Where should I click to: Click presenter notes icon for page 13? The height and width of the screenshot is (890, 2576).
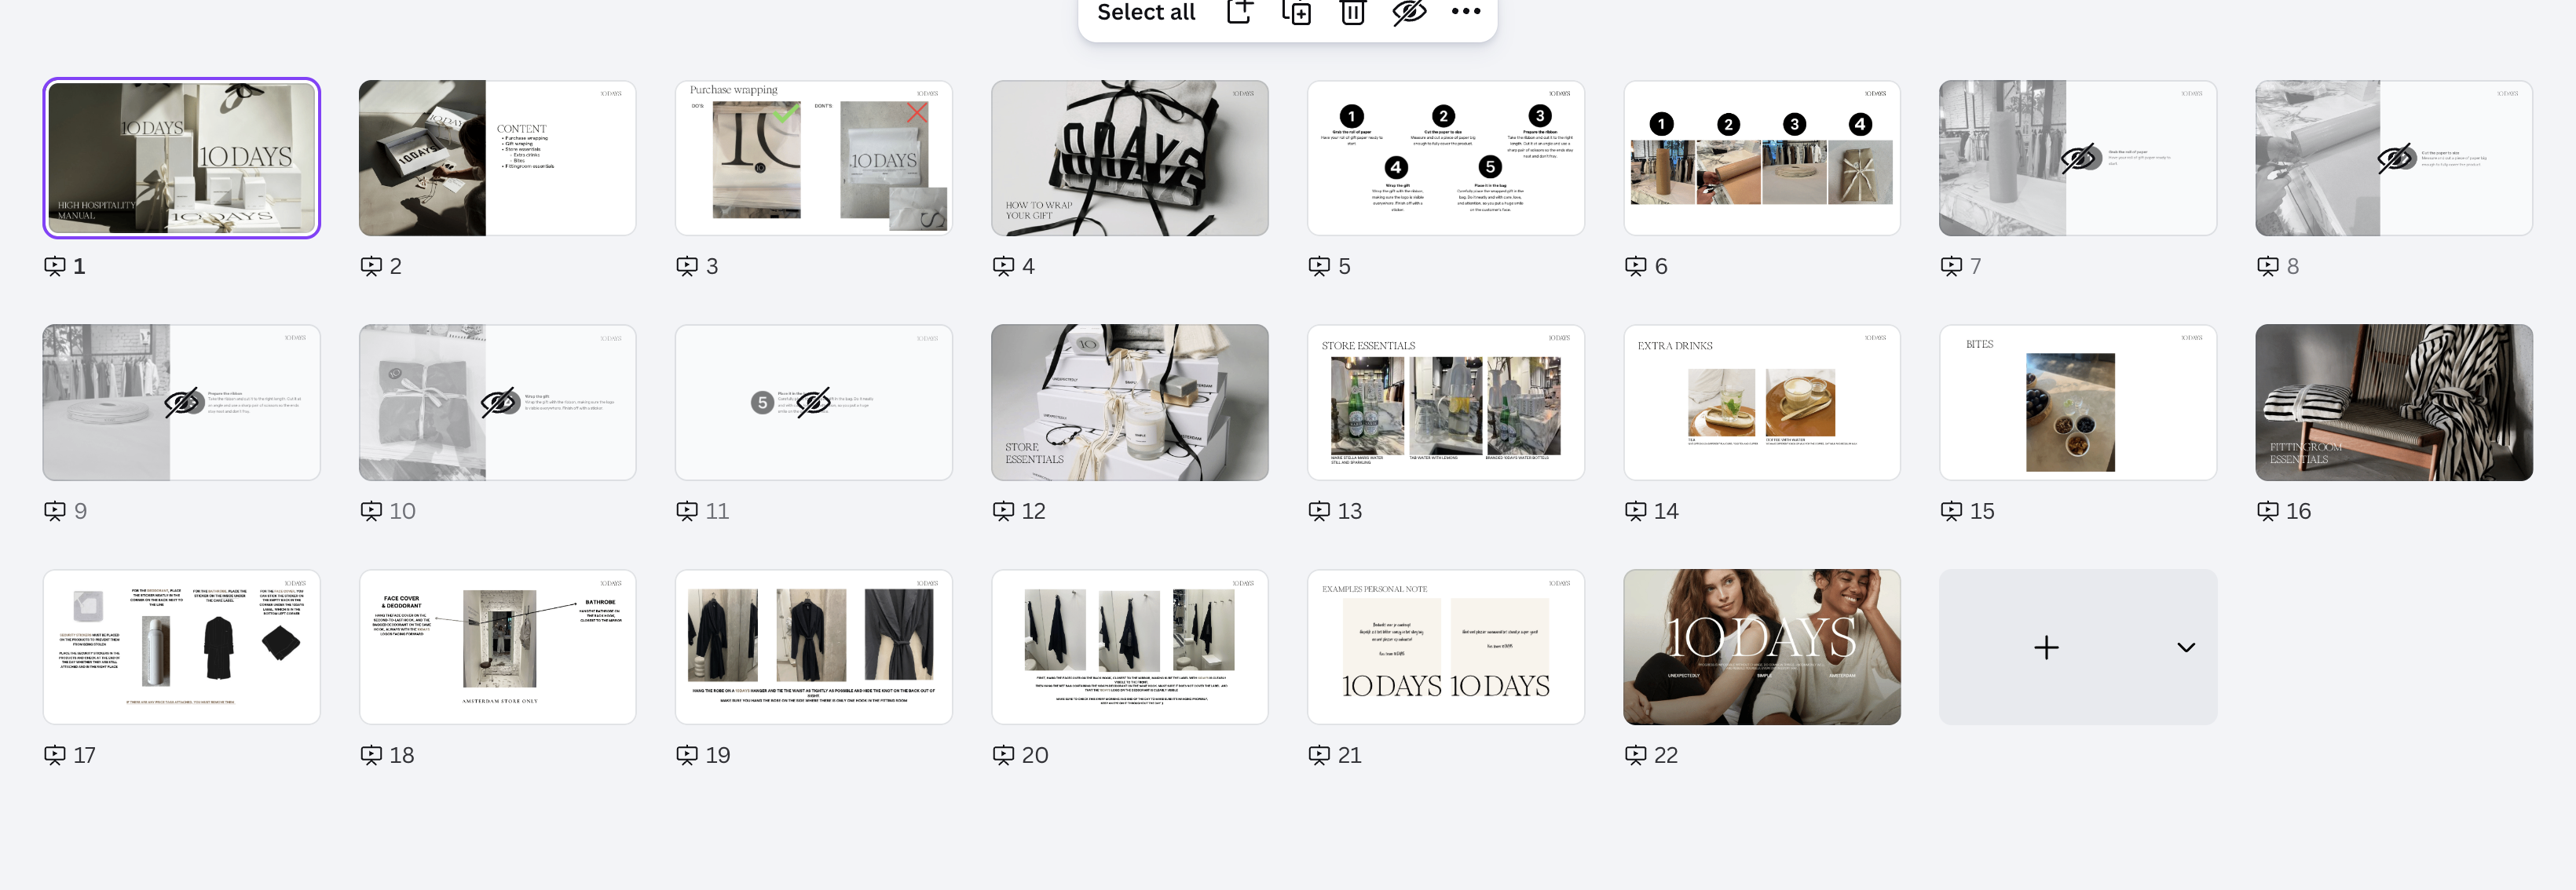coord(1319,510)
